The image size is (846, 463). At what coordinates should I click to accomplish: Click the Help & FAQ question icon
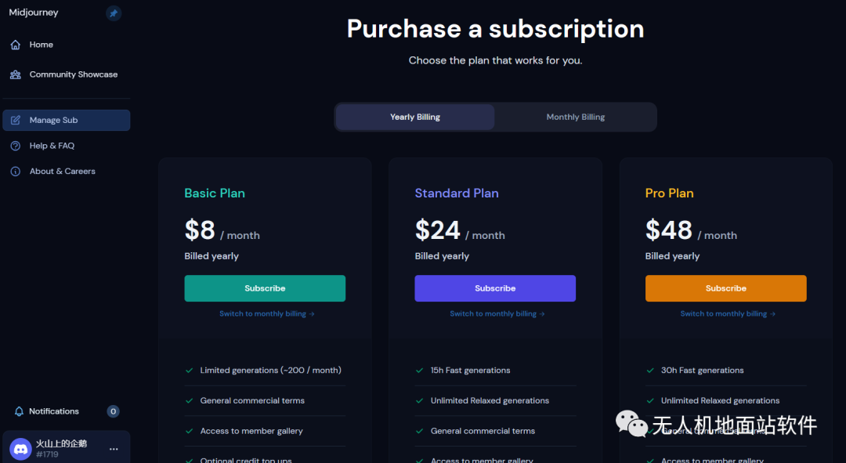click(x=16, y=146)
